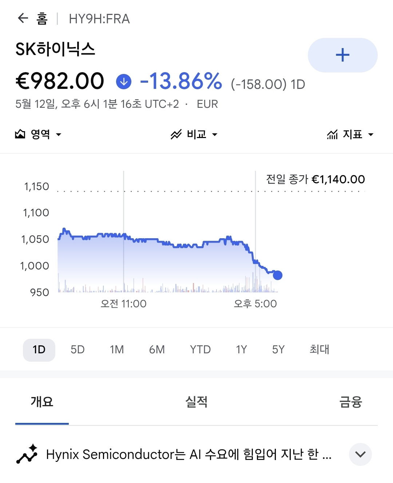Tap the back arrow icon

coord(23,18)
